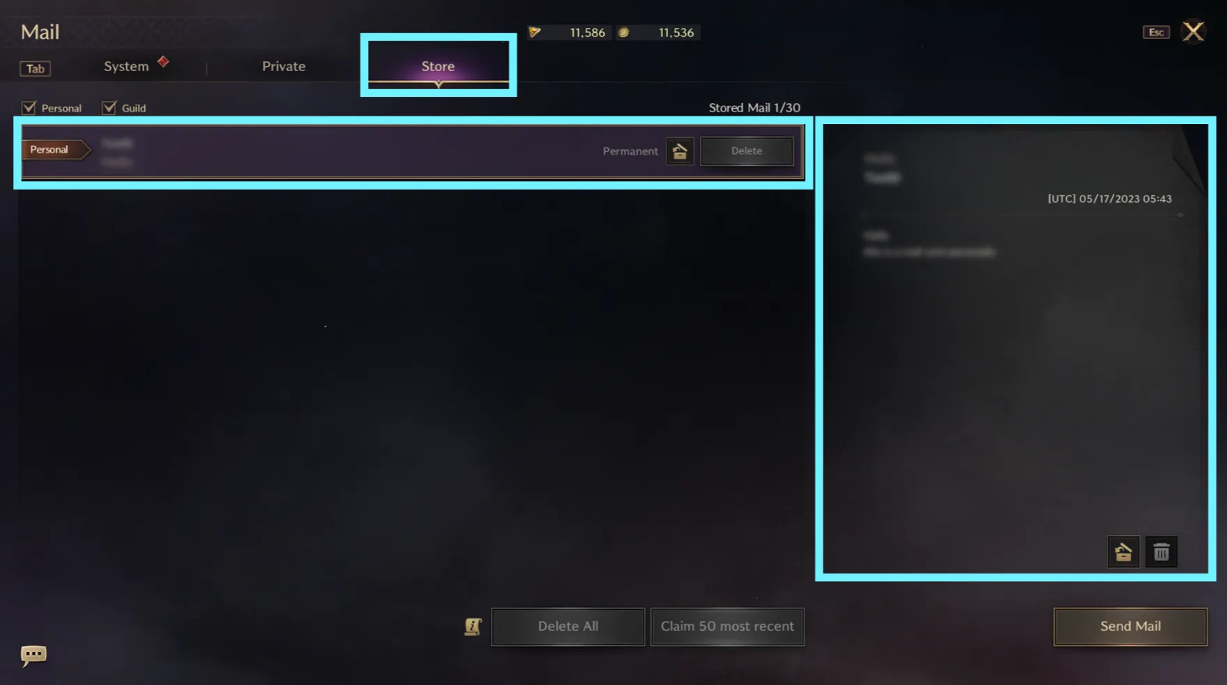Click the feather currency icon

point(535,32)
